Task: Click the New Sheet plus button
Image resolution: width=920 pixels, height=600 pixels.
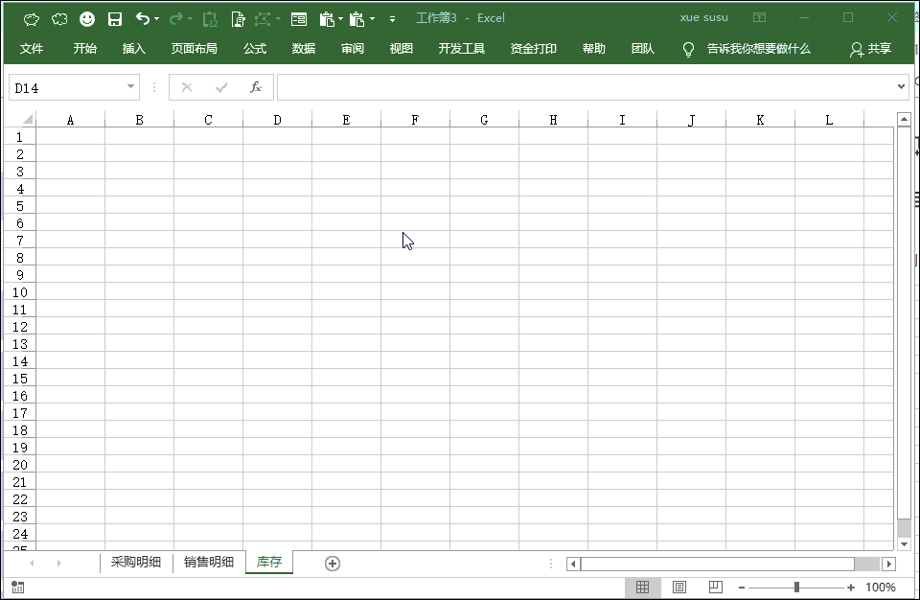Action: pos(332,563)
